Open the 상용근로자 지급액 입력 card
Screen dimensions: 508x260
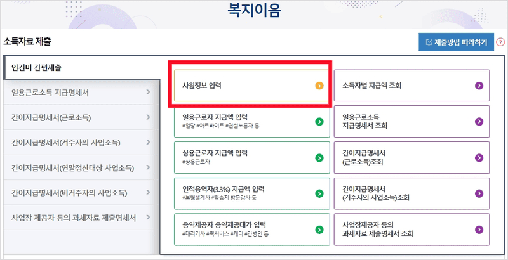click(251, 157)
